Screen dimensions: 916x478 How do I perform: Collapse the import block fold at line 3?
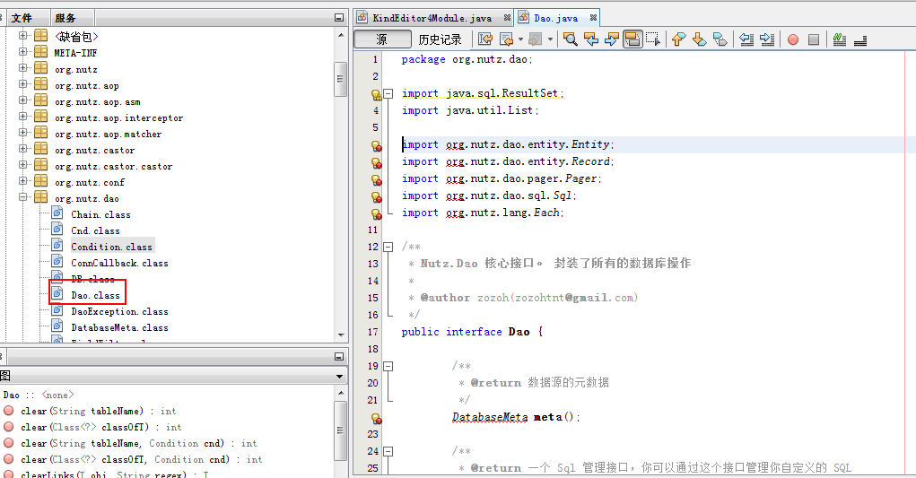click(x=388, y=94)
